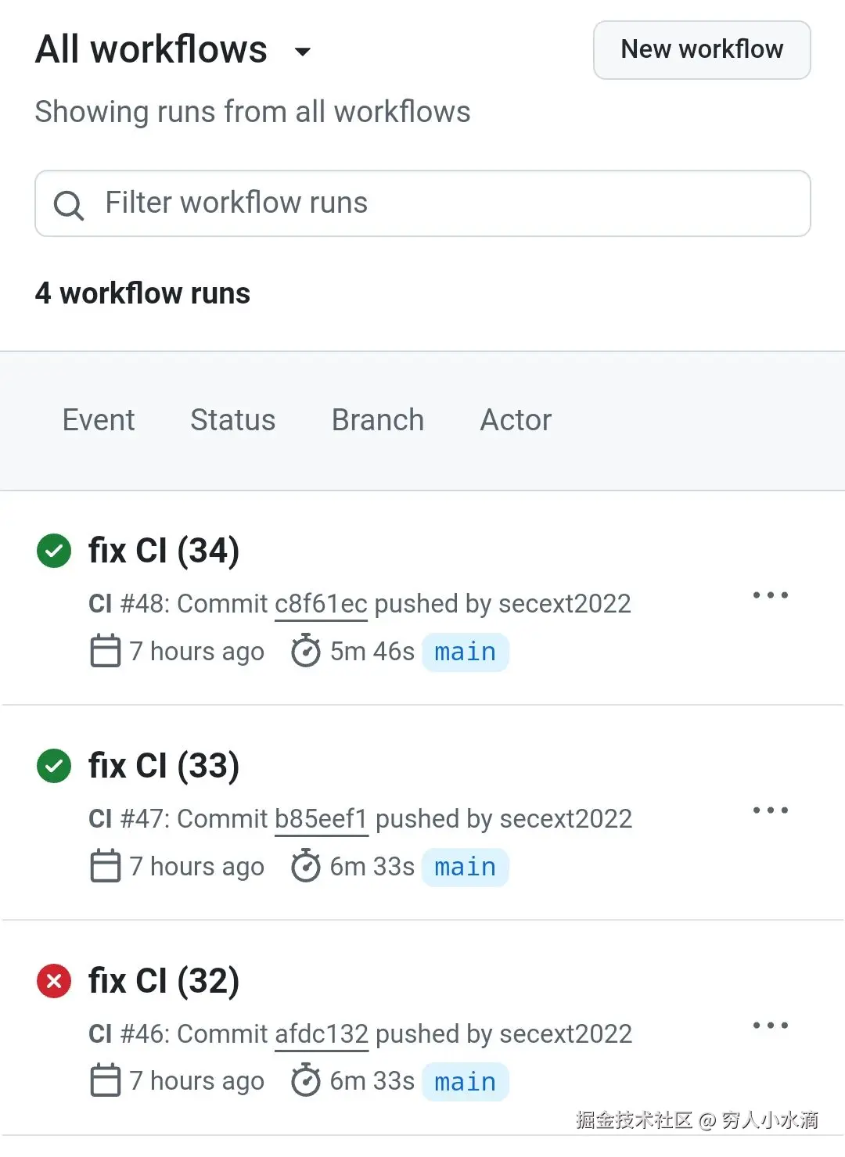Screen dimensions: 845x1157
Task: Open commit afdc132 link
Action: pos(322,1034)
